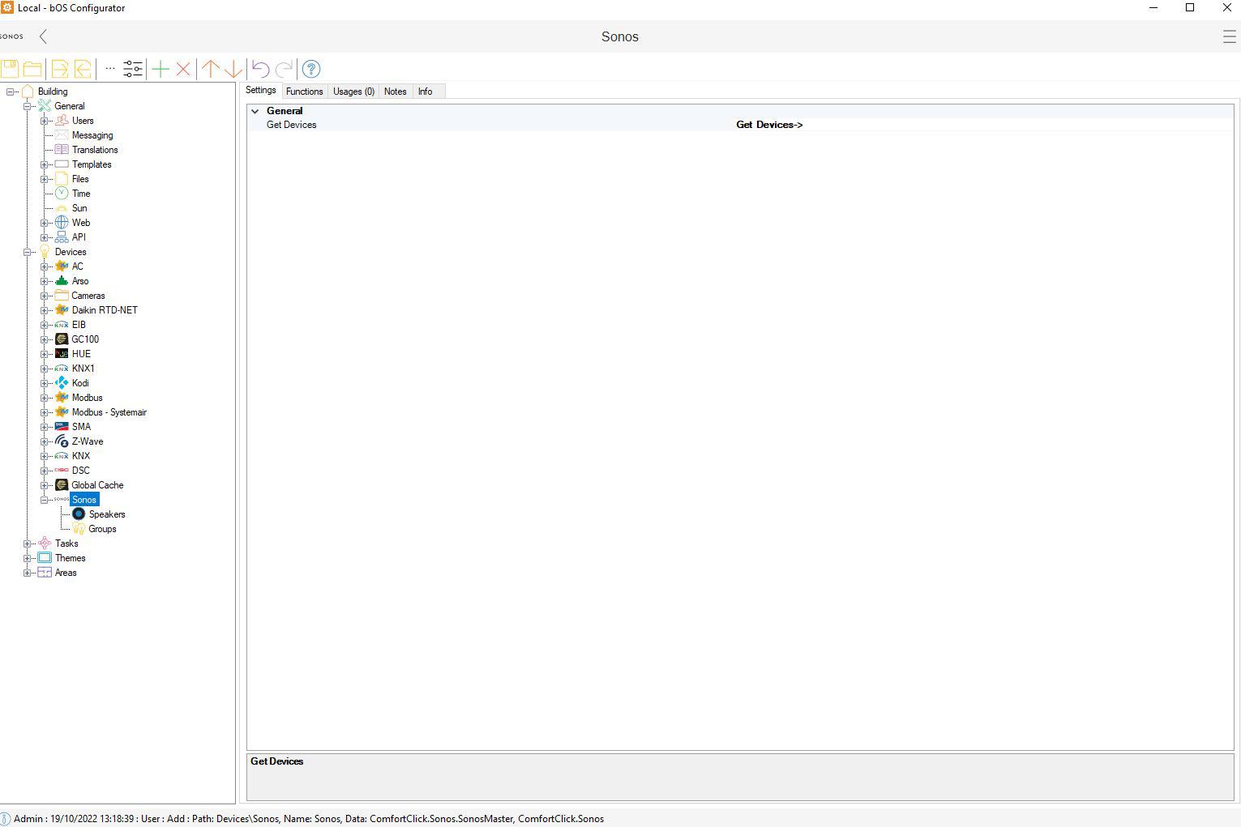
Task: Switch to the Settings tab
Action: (261, 91)
